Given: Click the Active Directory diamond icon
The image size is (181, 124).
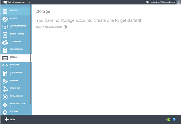Looking at the screenshot, I should (x=5, y=105).
